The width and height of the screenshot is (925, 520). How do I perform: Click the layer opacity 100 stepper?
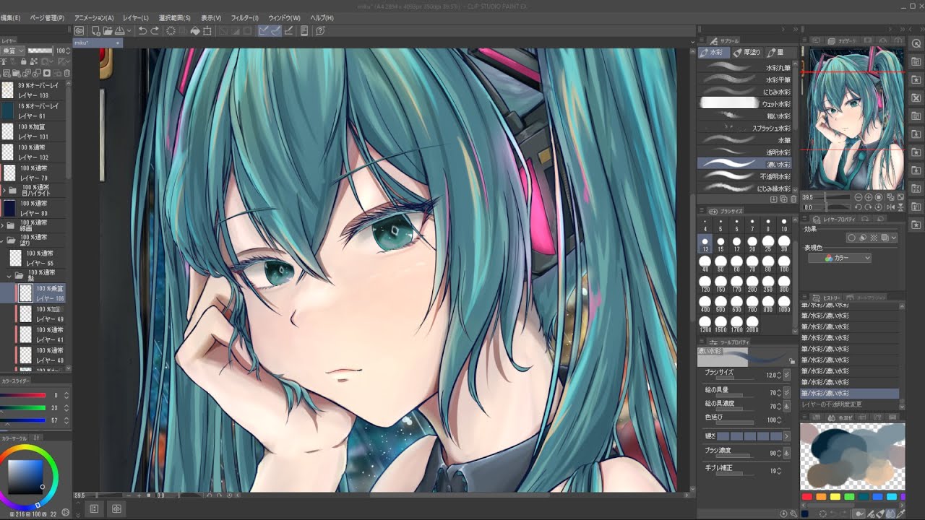(68, 51)
